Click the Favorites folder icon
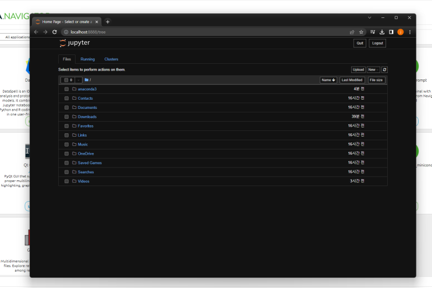This screenshot has height=288, width=432. coord(74,126)
